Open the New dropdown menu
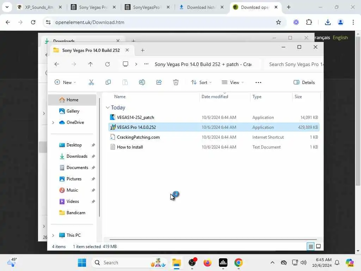The image size is (361, 271). tap(65, 83)
